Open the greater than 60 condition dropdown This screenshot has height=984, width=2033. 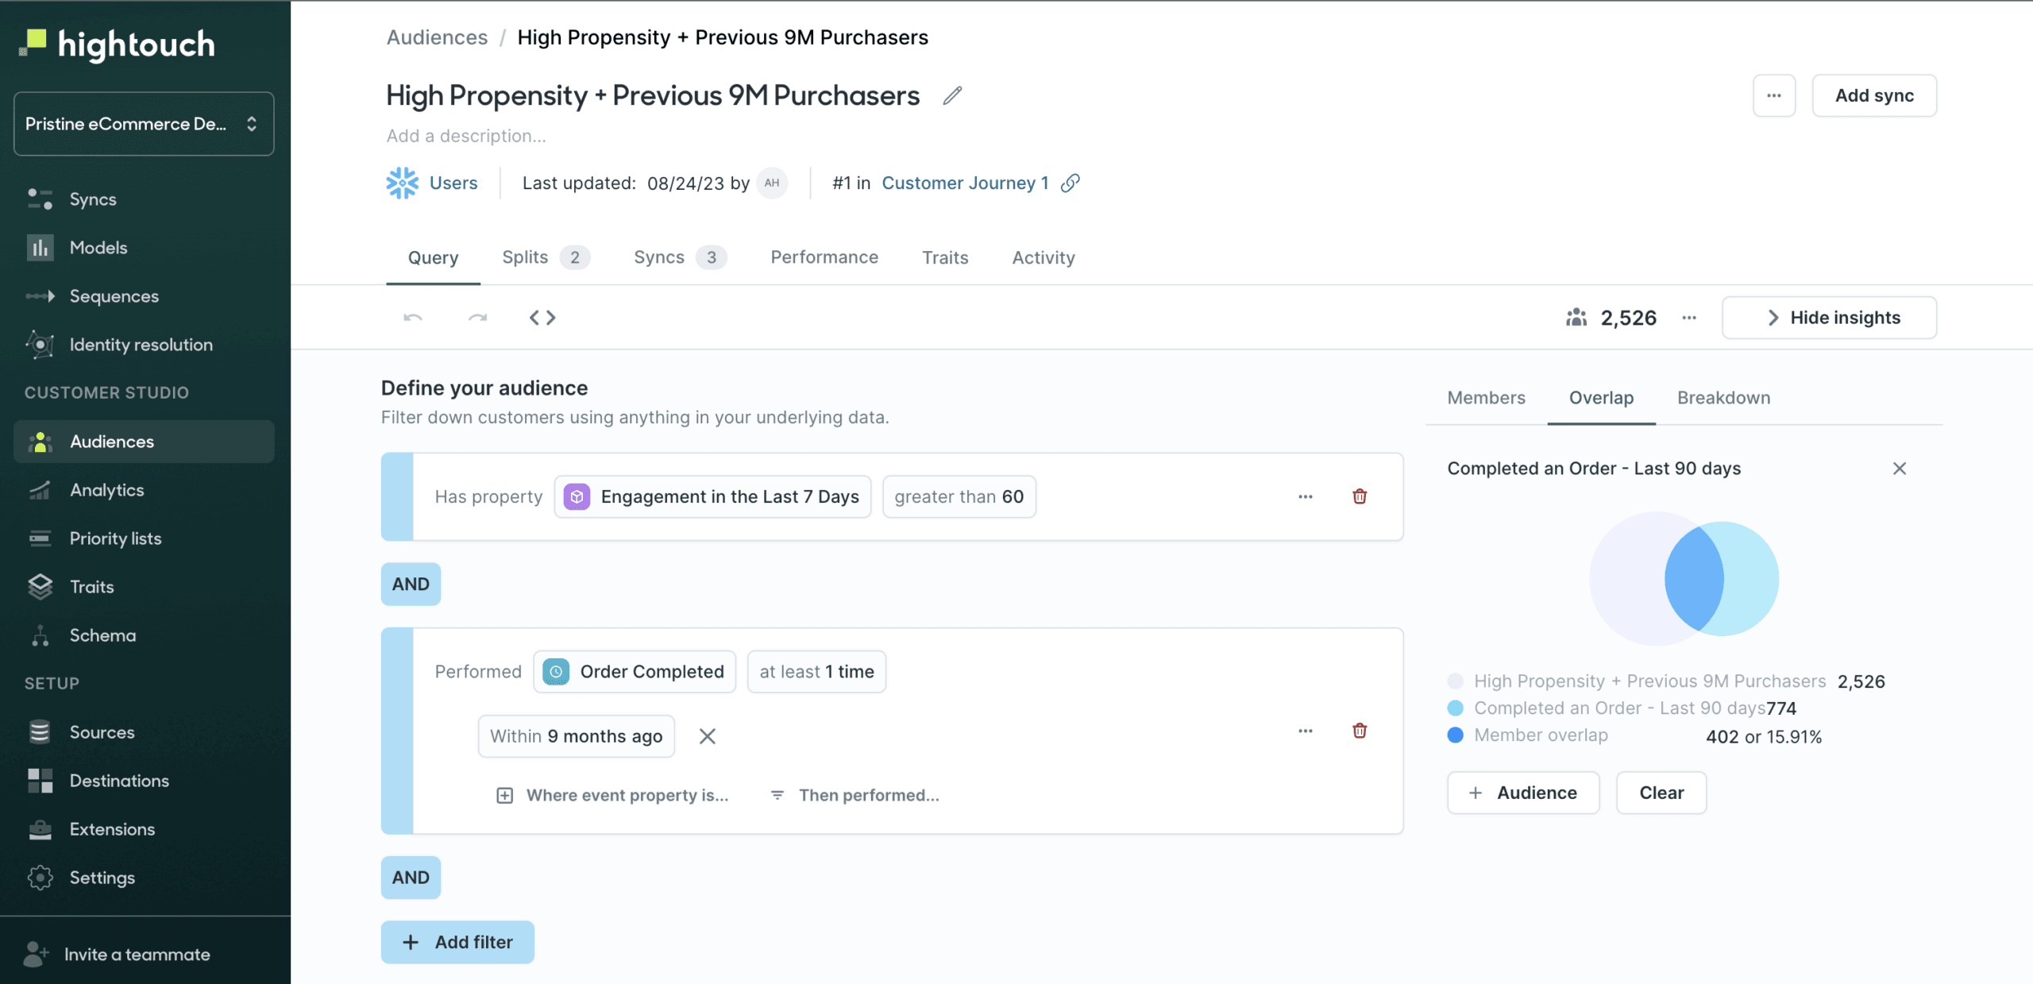pyautogui.click(x=959, y=497)
